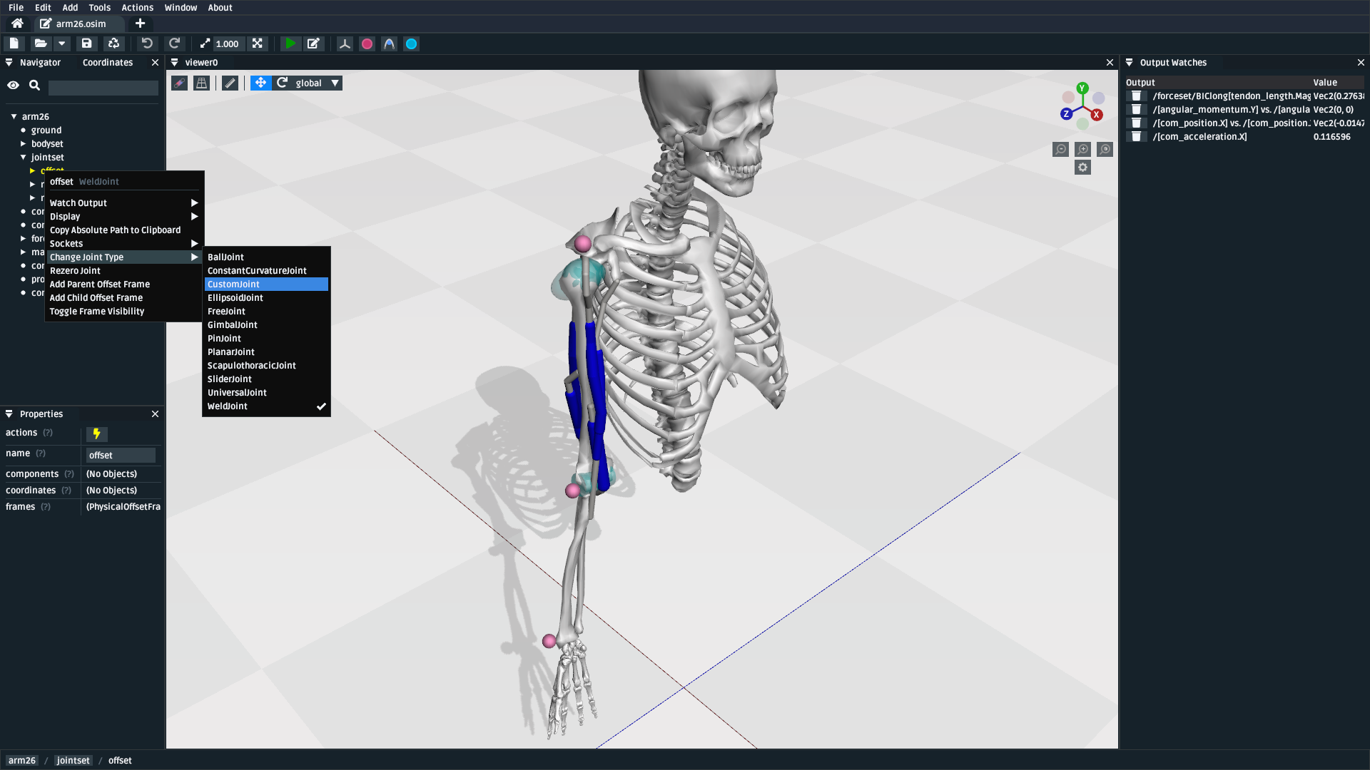Click the Home tab icon
Screen dimensions: 1370x770
pos(17,24)
